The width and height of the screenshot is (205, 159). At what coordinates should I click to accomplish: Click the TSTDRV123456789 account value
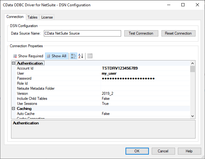point(120,68)
